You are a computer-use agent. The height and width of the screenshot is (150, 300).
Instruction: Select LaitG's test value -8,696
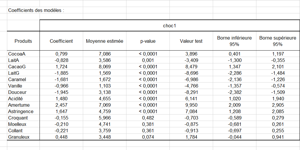pos(191,73)
